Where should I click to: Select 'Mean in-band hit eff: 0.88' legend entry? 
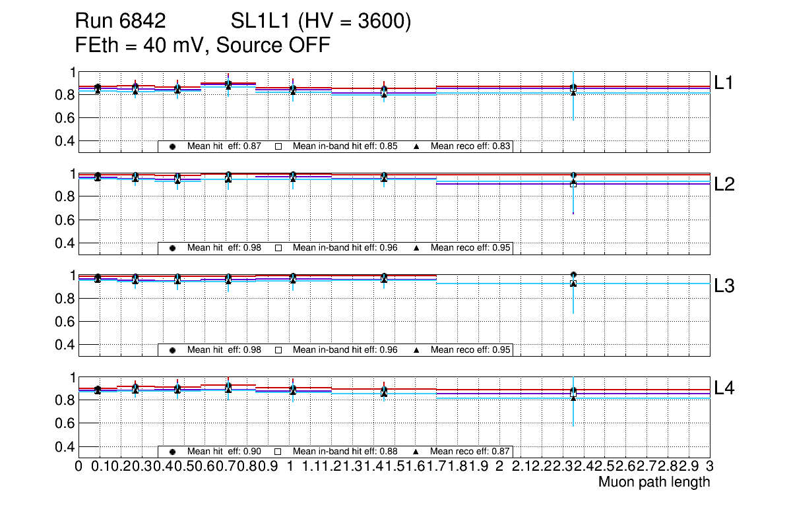345,452
